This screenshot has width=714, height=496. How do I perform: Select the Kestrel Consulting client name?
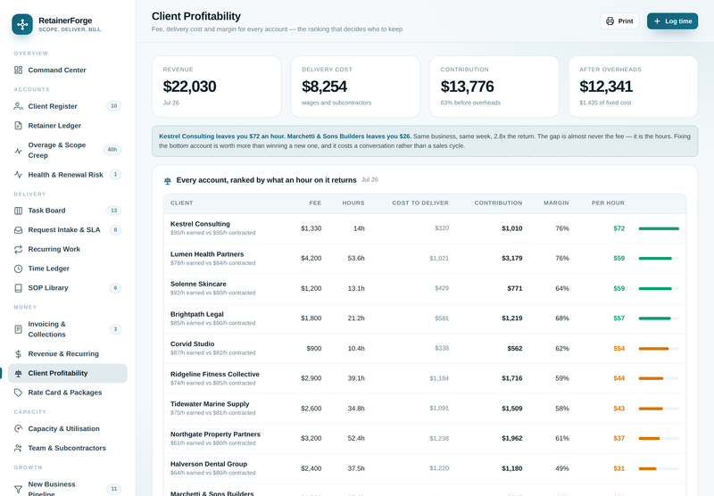click(x=200, y=224)
